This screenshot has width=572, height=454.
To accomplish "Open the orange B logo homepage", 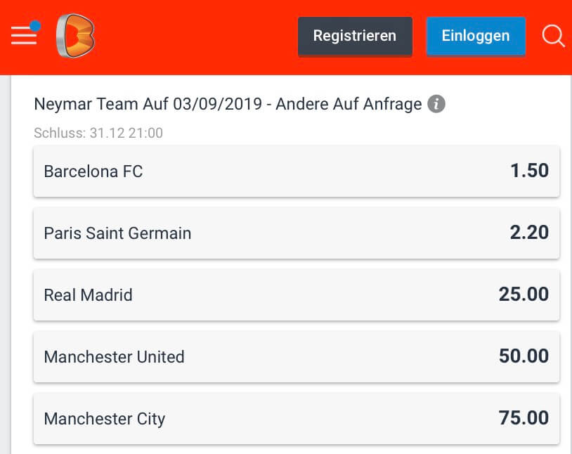I will click(x=75, y=36).
